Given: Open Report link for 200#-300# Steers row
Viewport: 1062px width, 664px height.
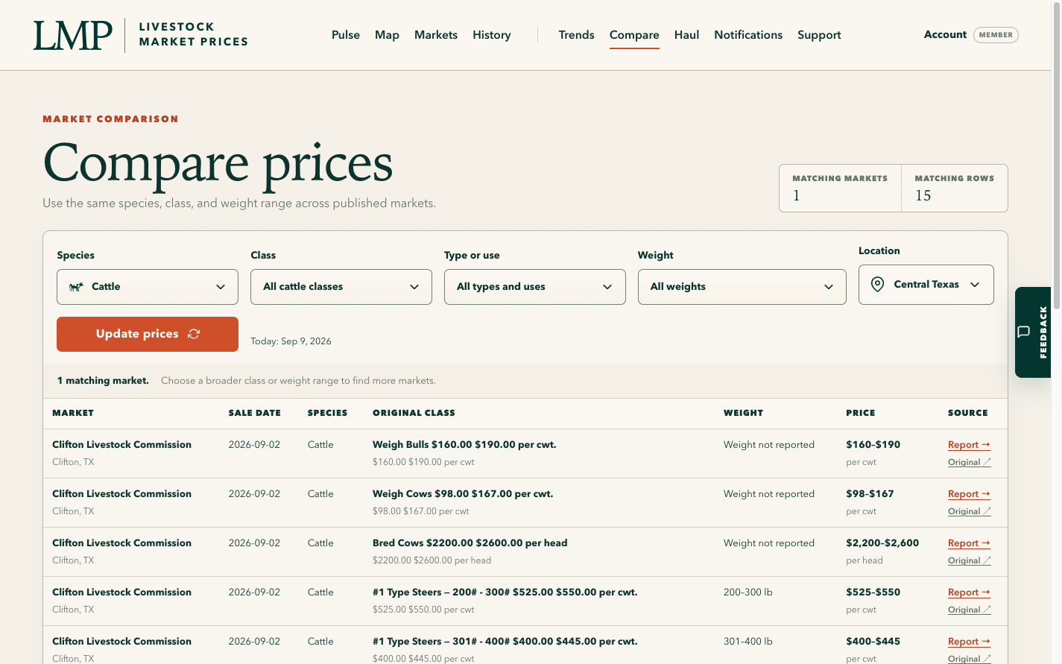Looking at the screenshot, I should click(x=969, y=592).
